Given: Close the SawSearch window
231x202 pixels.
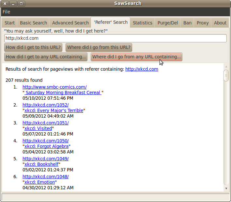Looking at the screenshot, I should 5,4.
